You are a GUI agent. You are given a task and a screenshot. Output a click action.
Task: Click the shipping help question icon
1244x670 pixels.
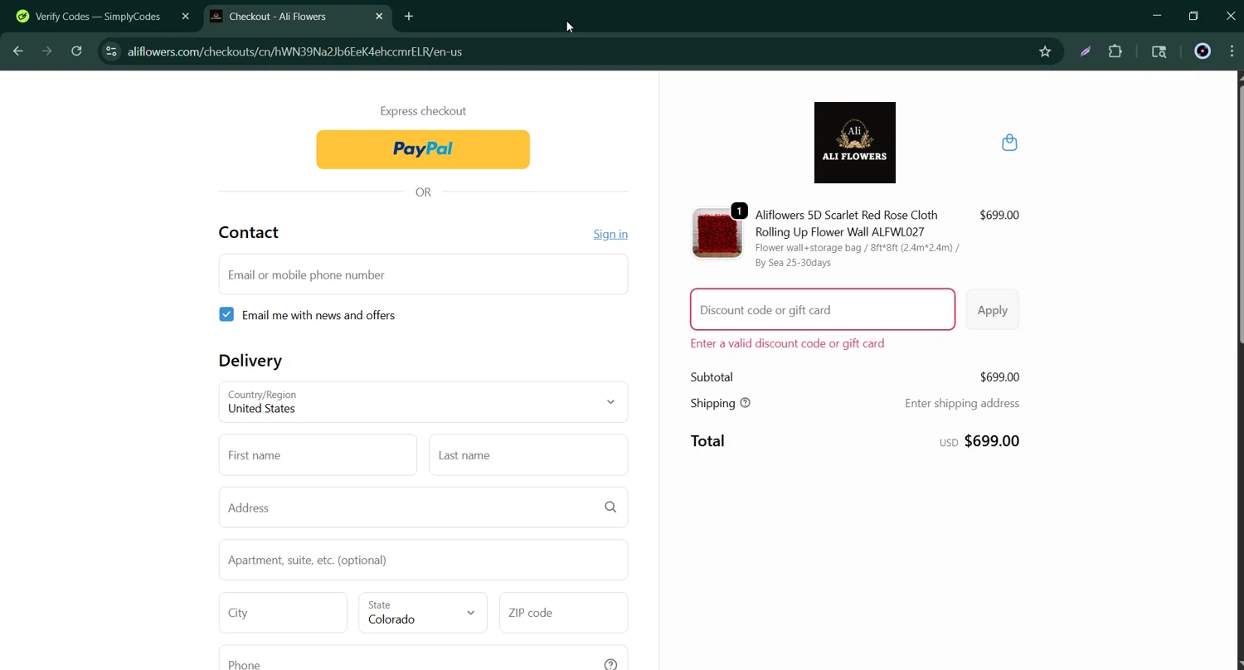745,403
